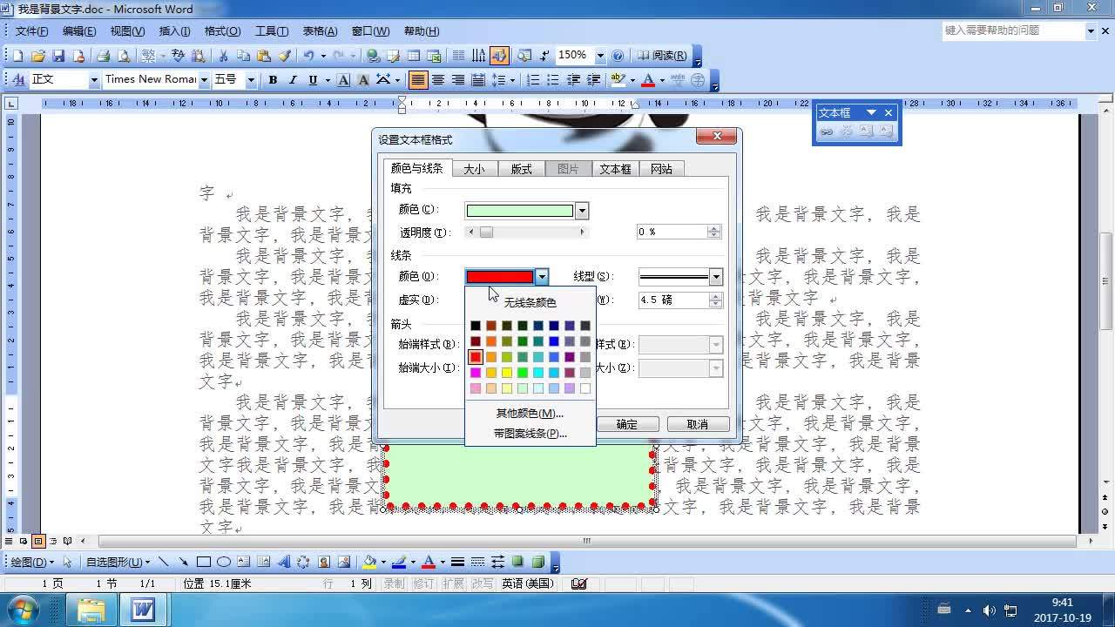Pick the red swatch in the color palette
The image size is (1115, 627).
click(476, 356)
